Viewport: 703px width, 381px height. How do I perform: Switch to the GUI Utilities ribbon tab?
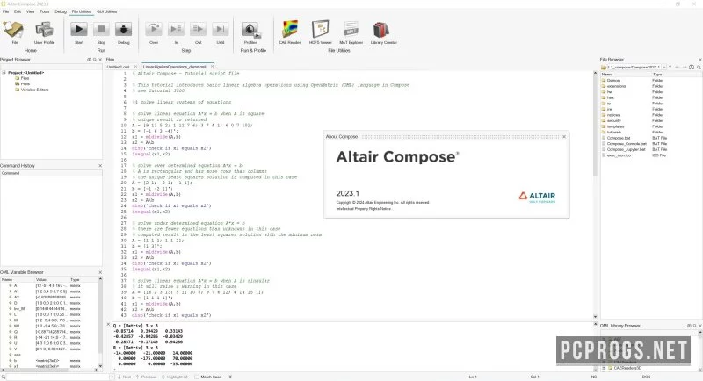pos(106,11)
